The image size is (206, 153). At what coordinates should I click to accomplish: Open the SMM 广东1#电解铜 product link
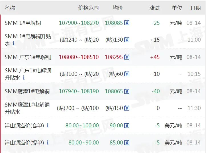click(28, 57)
